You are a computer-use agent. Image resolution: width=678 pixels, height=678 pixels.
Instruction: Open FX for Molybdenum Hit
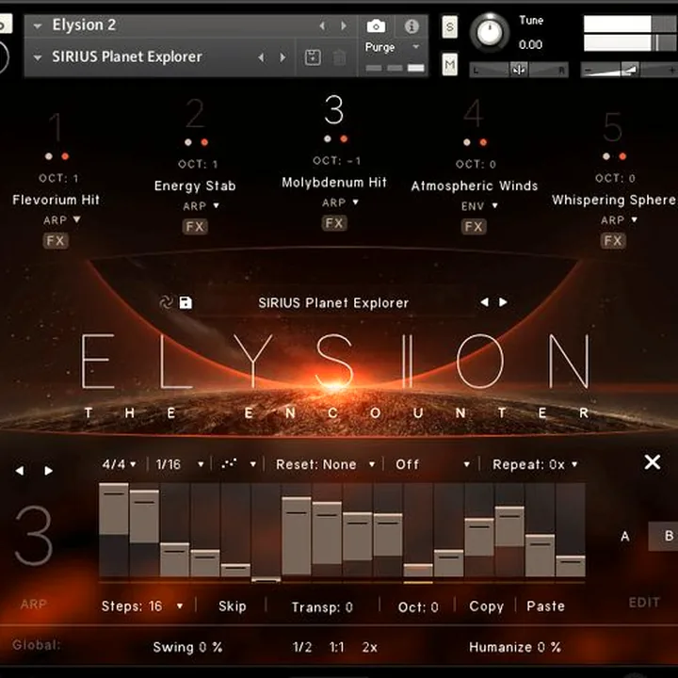[334, 223]
